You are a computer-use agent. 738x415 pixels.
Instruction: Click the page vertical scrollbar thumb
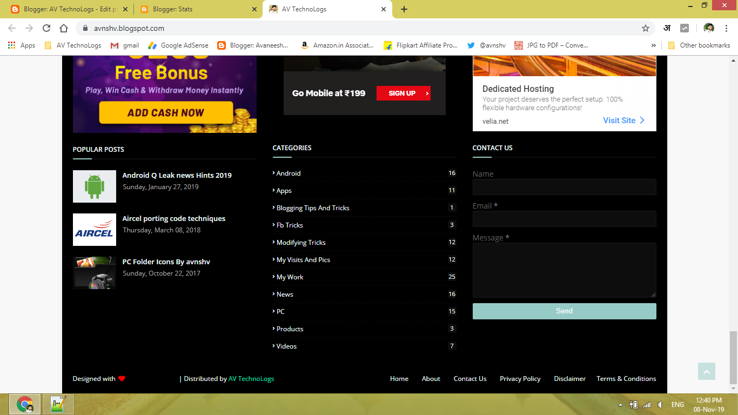pyautogui.click(x=733, y=357)
